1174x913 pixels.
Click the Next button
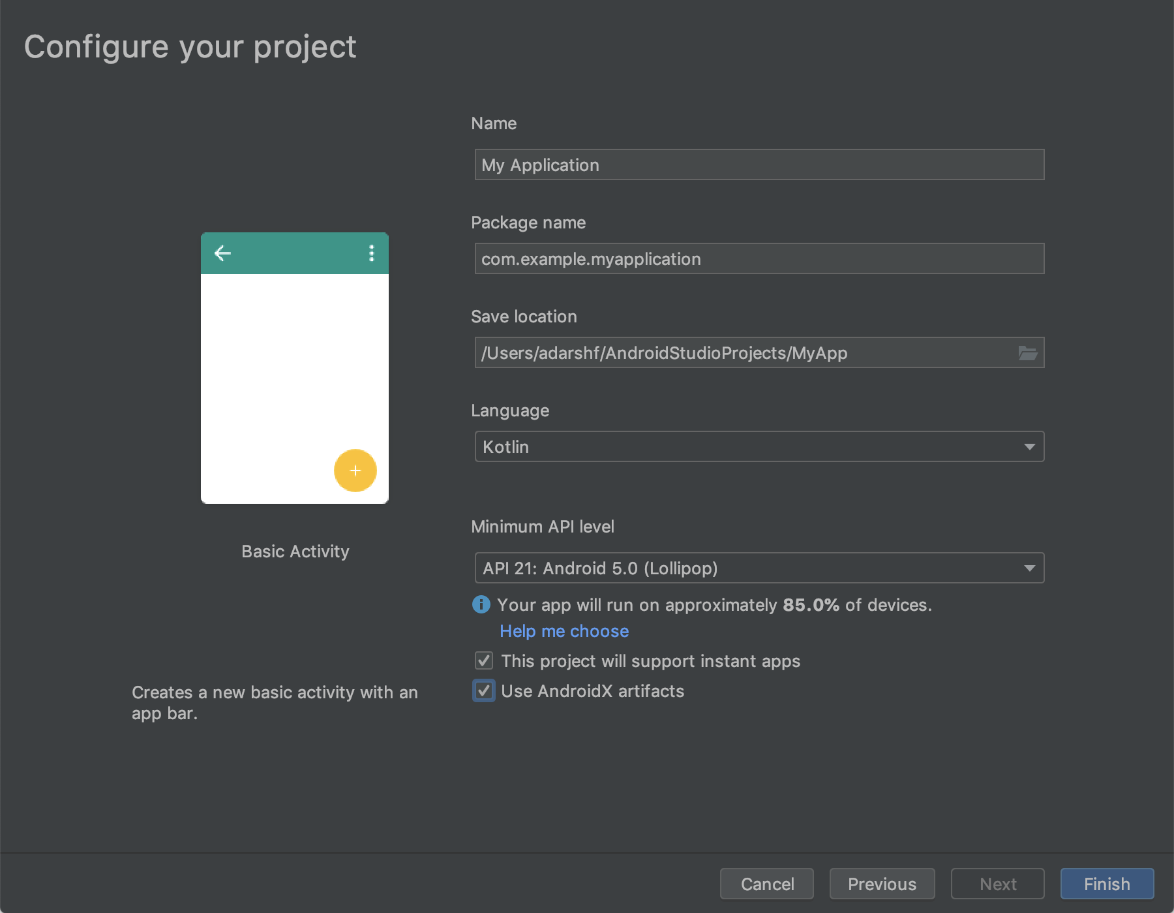point(997,884)
